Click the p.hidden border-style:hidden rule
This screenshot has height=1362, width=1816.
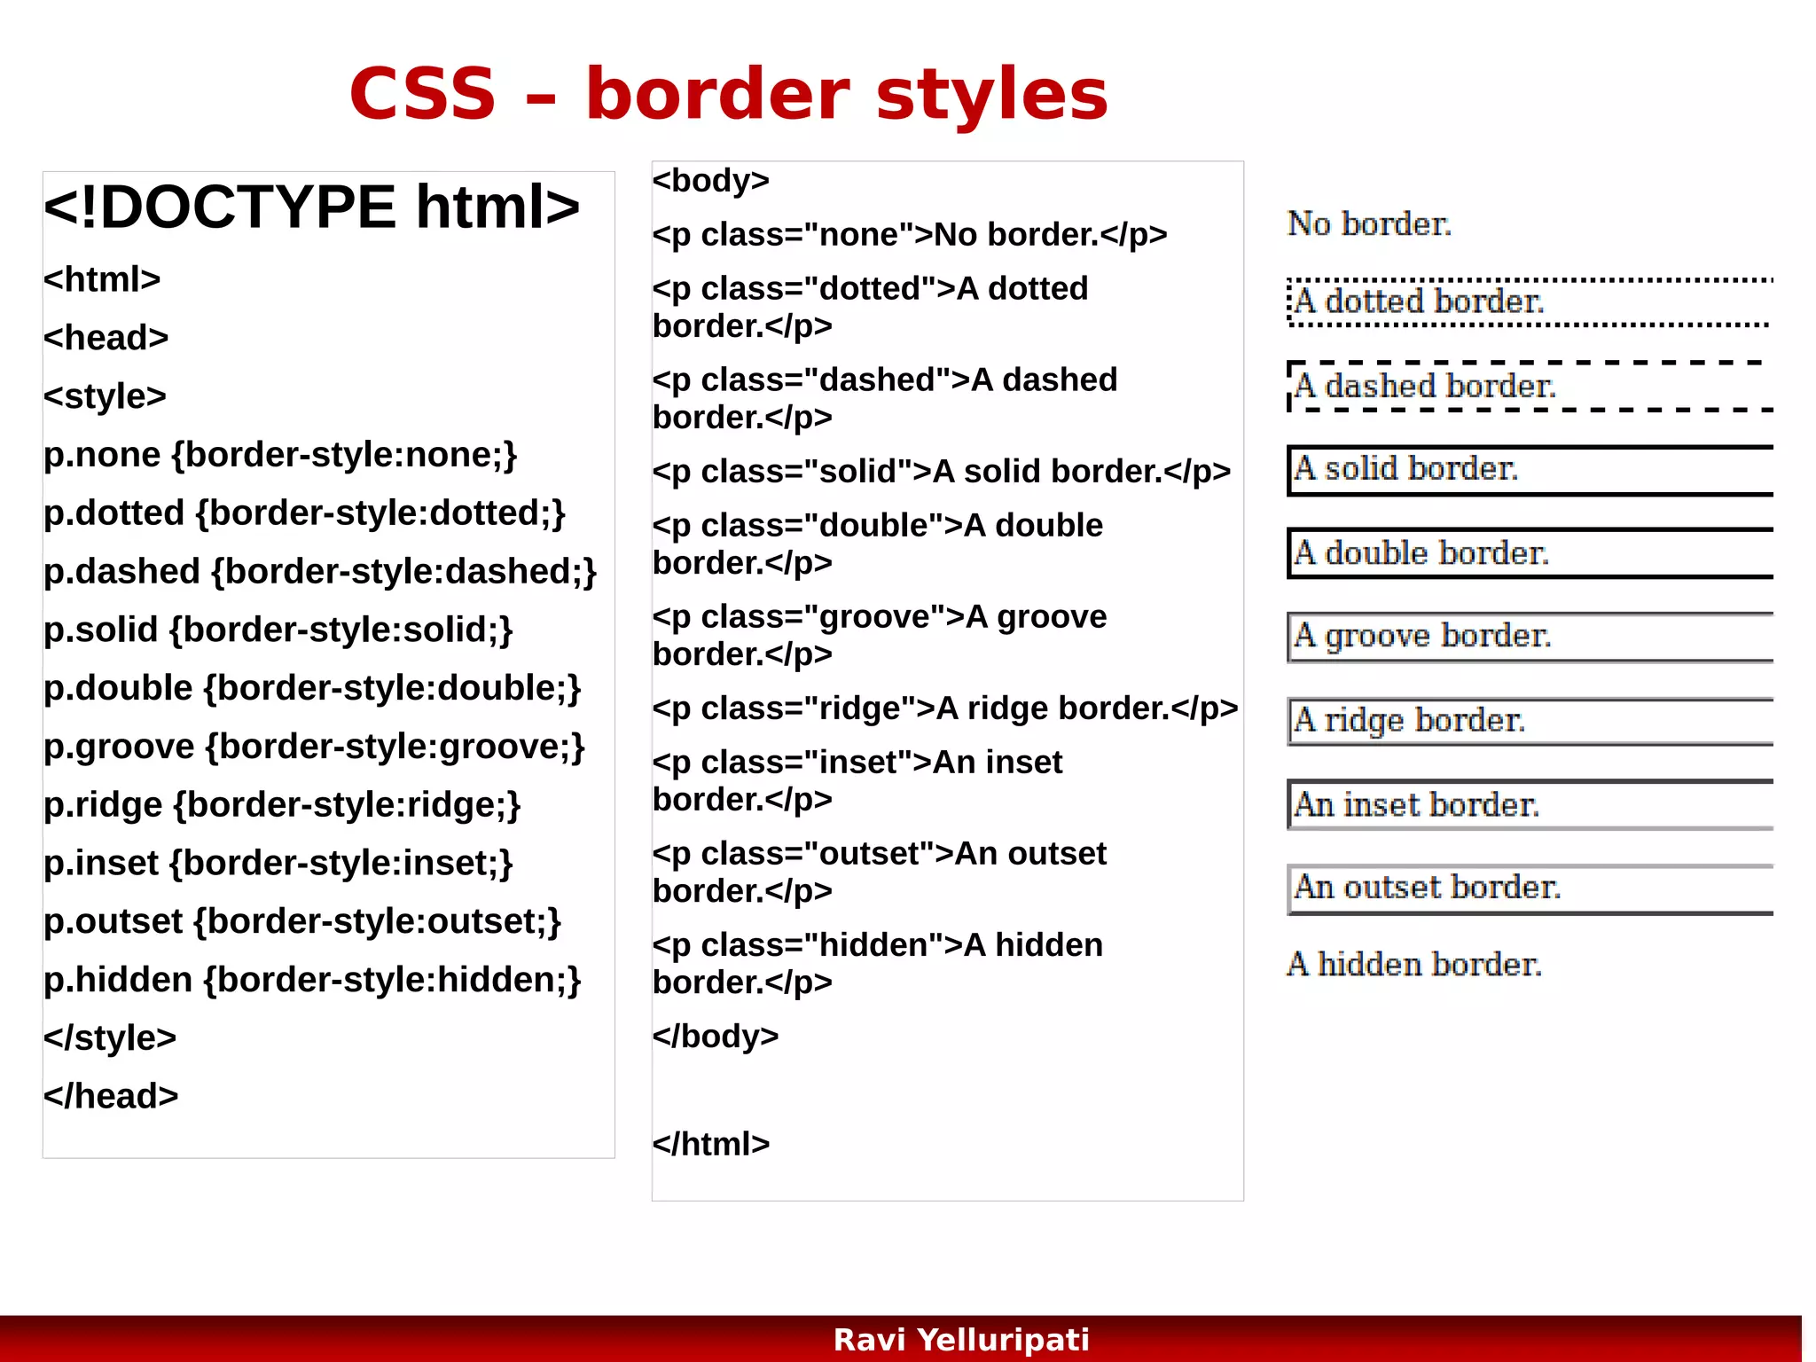(x=312, y=979)
